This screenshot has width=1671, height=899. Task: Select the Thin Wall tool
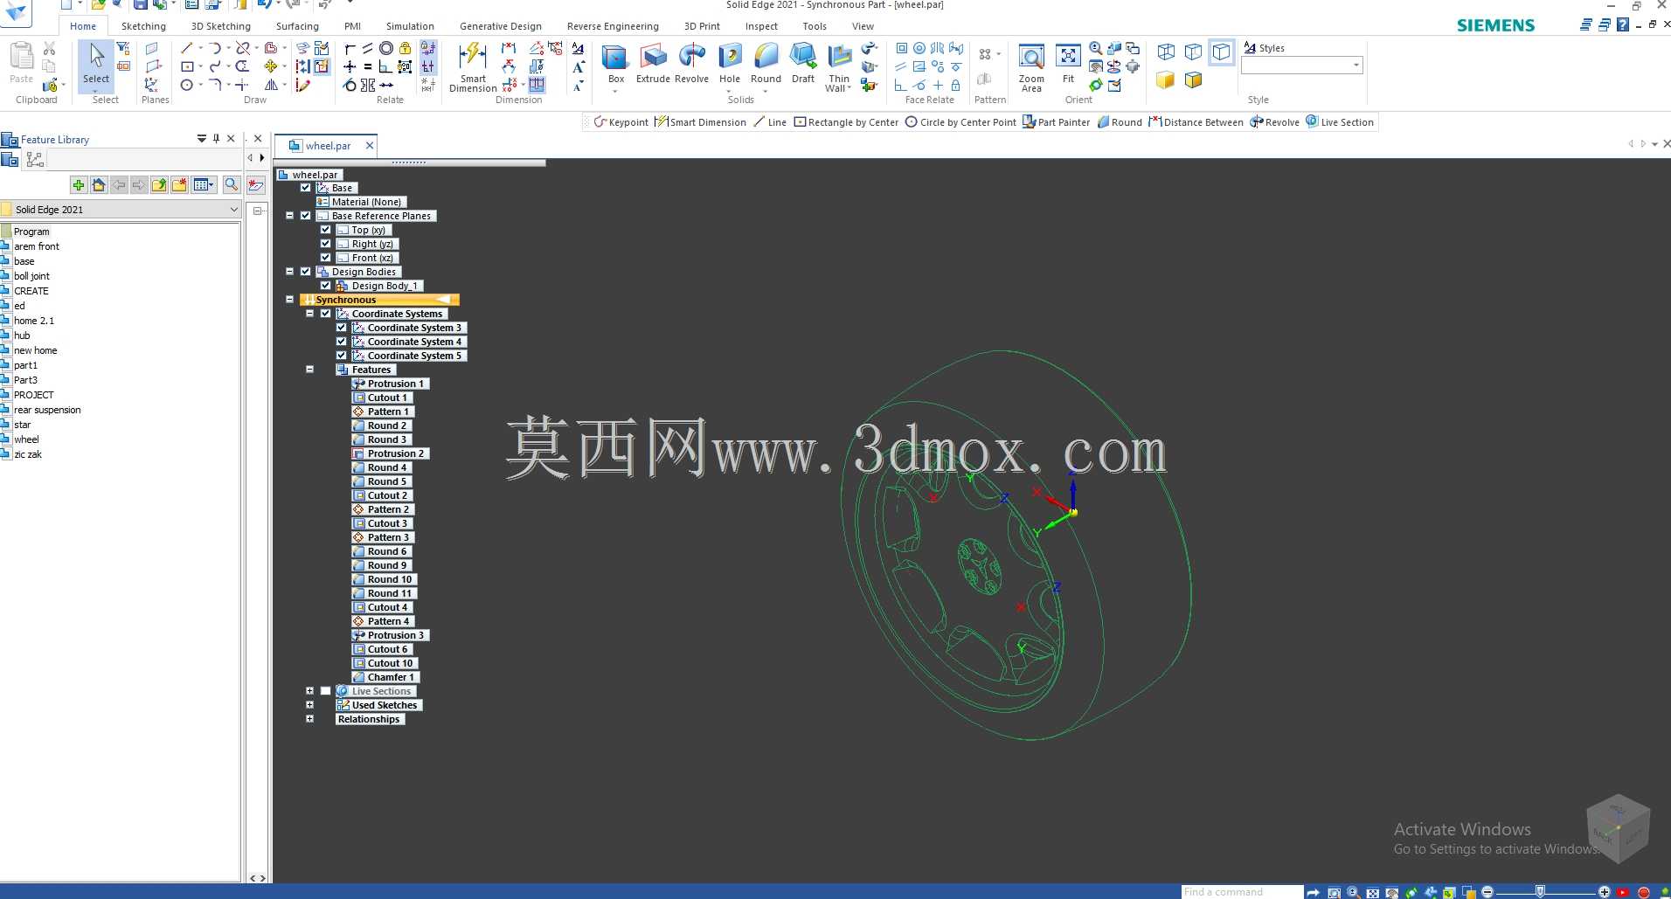839,66
